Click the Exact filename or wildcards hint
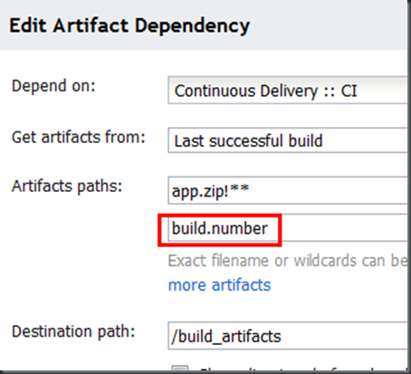411x374 pixels. coord(288,261)
